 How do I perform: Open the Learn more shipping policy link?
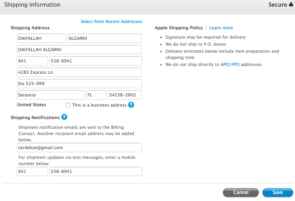221,28
